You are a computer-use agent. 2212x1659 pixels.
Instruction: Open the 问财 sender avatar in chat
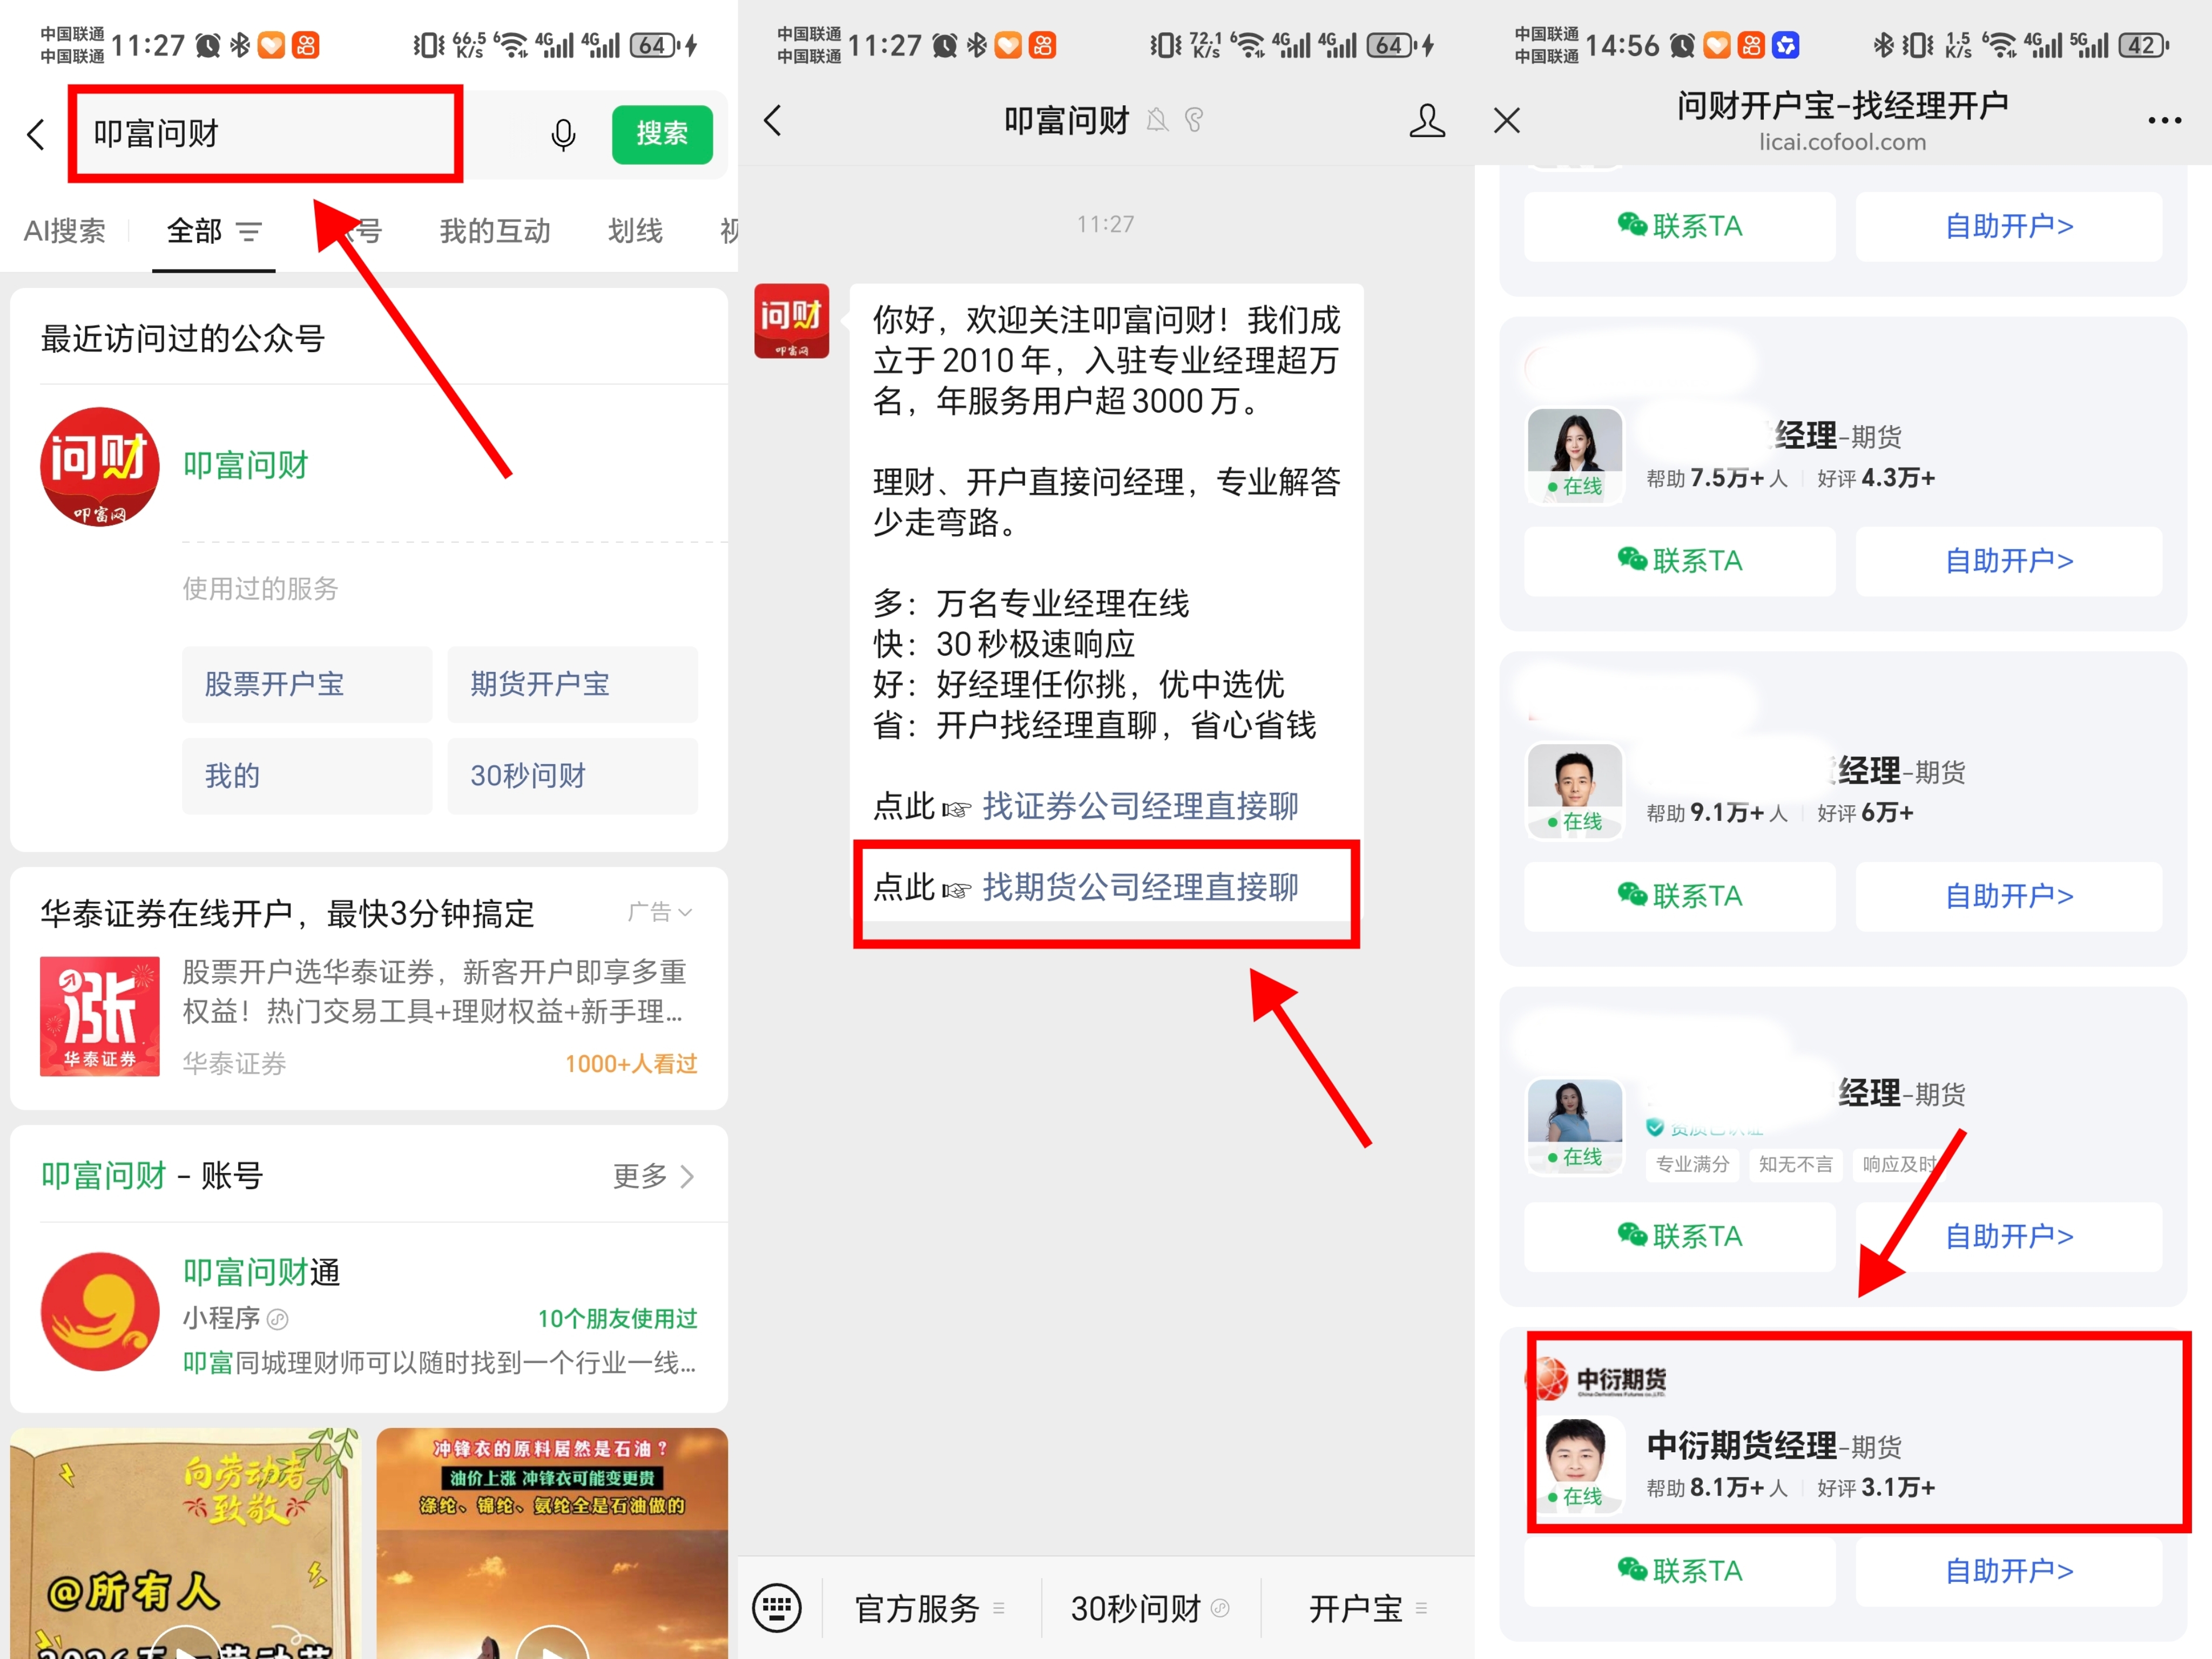pos(792,321)
